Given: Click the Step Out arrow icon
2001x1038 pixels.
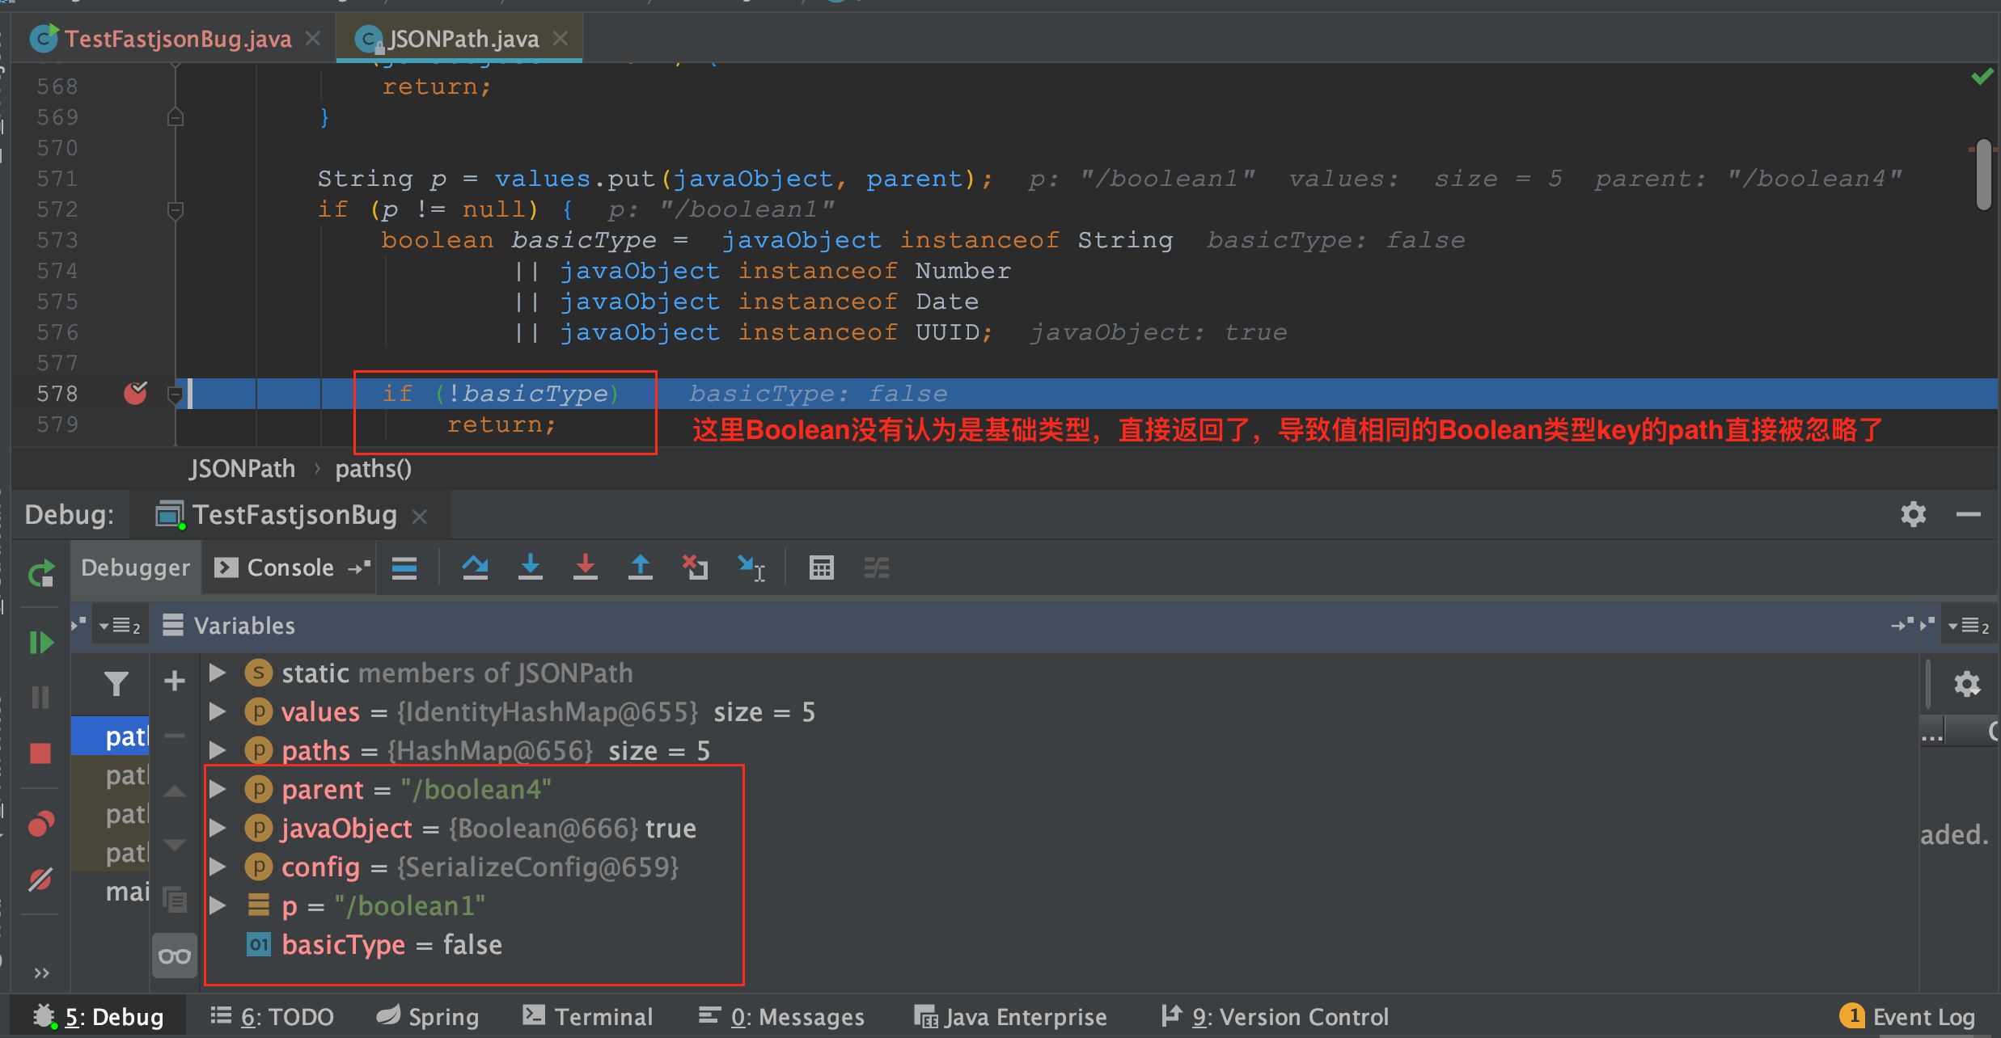Looking at the screenshot, I should pyautogui.click(x=640, y=568).
